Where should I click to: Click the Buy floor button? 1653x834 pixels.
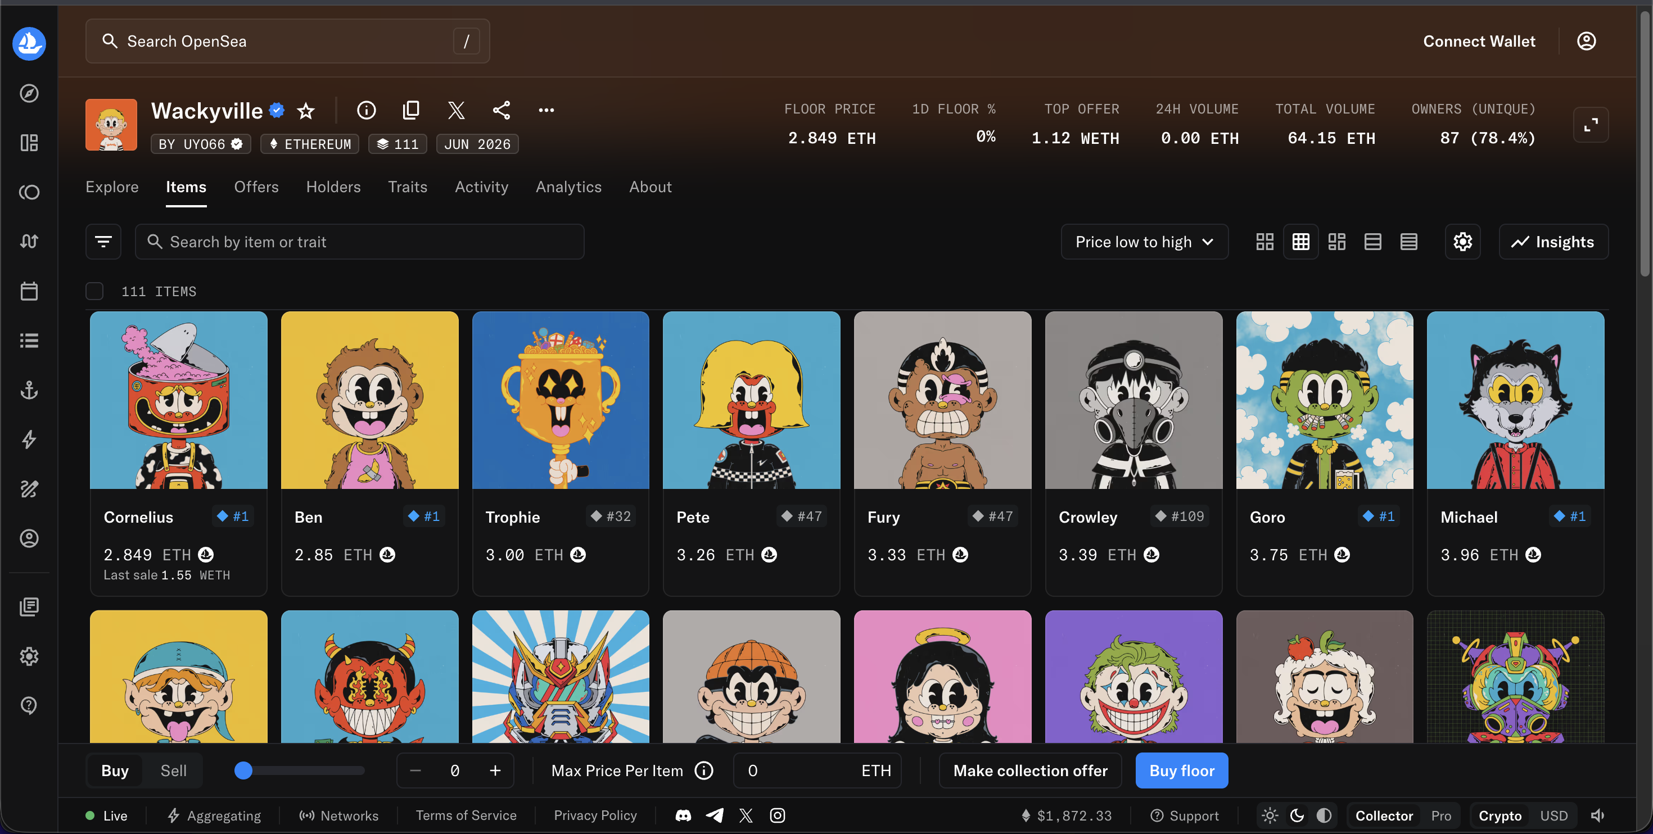(1181, 770)
